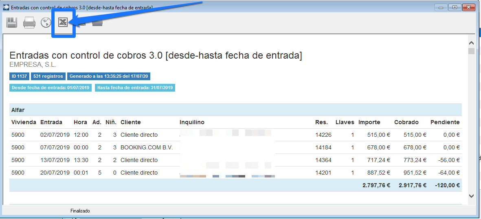This screenshot has height=219, width=481.
Task: Select the report heading text
Action: [156, 55]
